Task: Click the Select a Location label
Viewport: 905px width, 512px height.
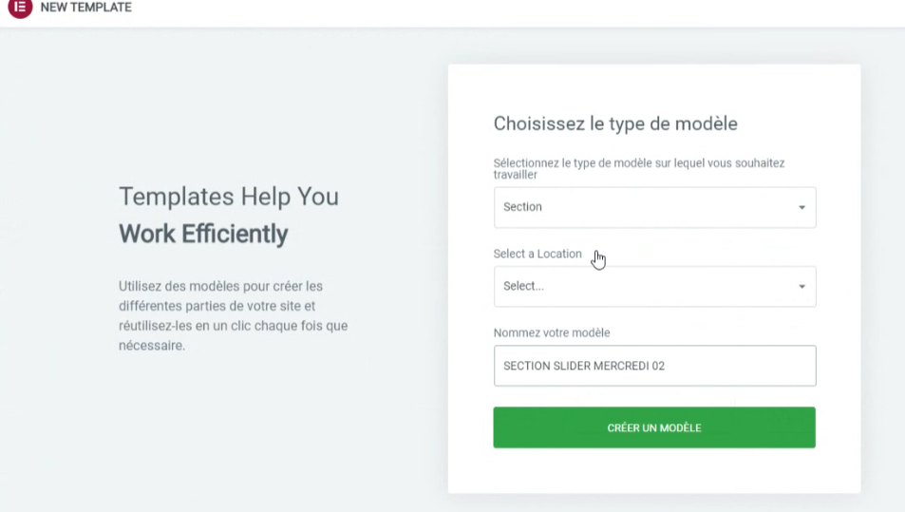Action: point(537,254)
